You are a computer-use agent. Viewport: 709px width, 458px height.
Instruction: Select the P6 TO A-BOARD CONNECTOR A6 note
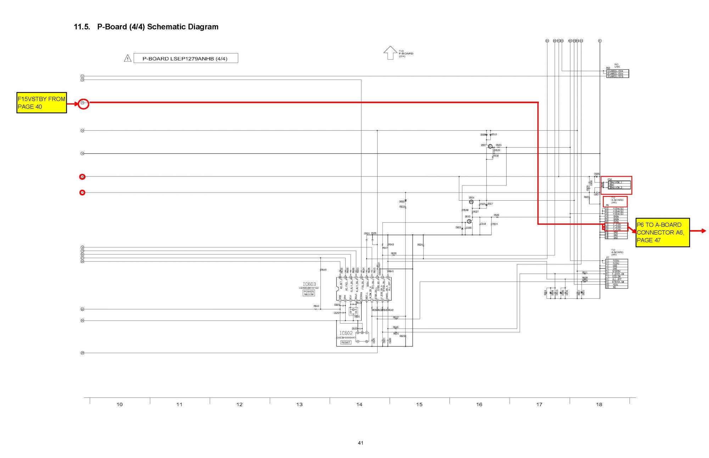662,232
